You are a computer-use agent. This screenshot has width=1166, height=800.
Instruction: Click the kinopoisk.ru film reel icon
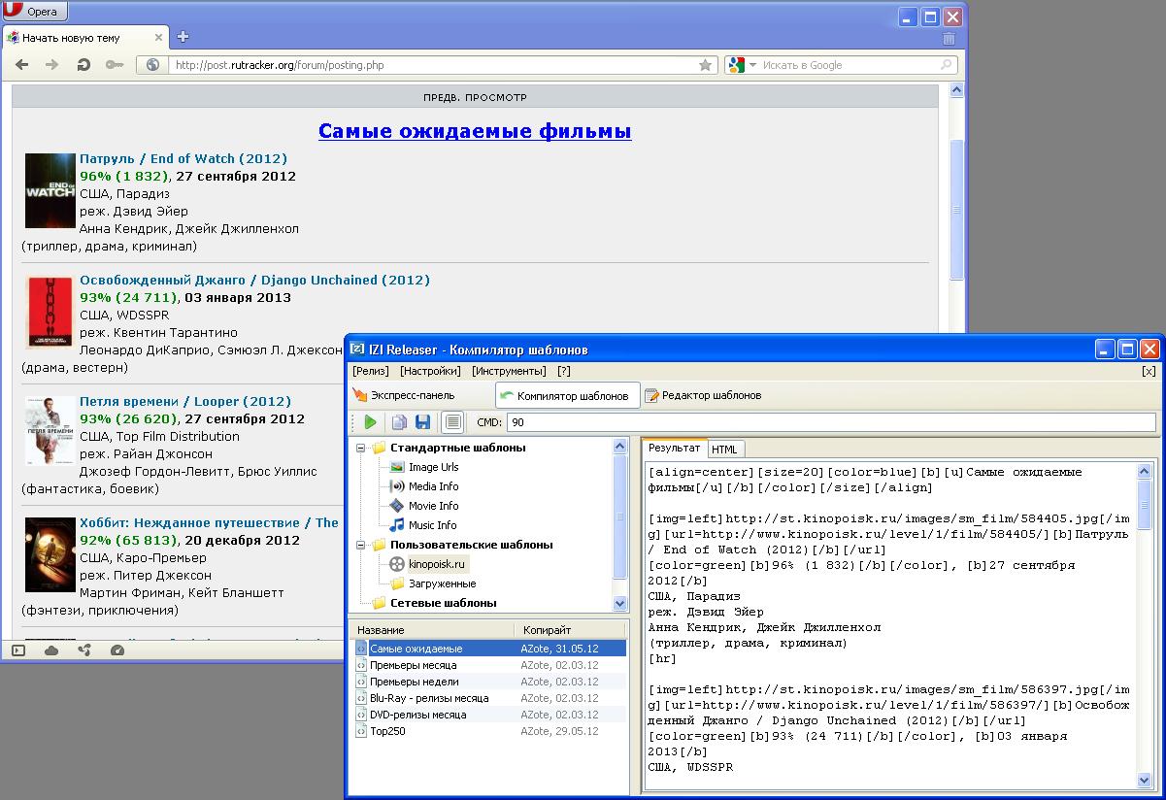397,564
